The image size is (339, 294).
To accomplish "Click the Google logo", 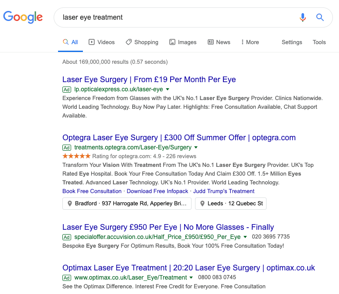I will pos(23,17).
